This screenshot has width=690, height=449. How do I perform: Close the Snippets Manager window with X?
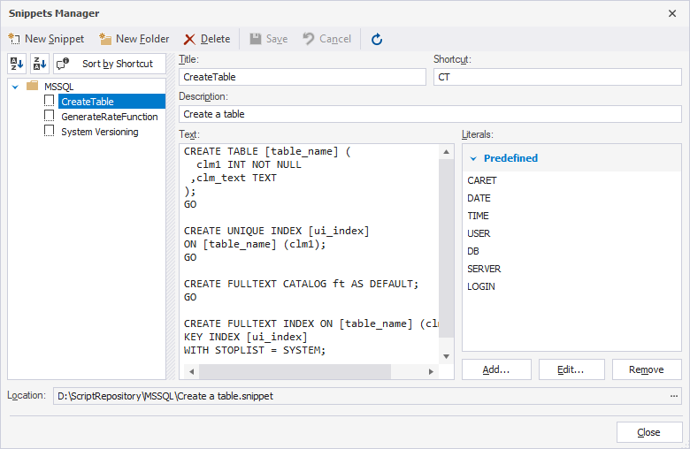point(672,13)
